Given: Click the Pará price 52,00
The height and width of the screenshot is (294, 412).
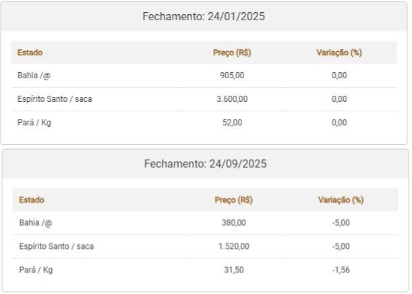Looking at the screenshot, I should (x=232, y=123).
